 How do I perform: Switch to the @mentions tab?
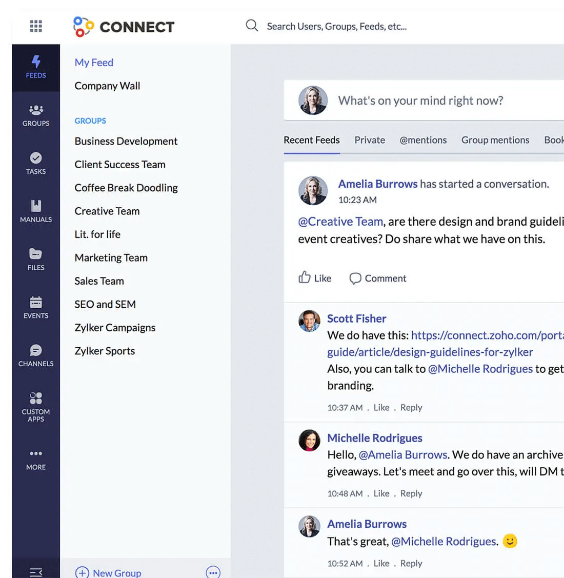coord(423,140)
